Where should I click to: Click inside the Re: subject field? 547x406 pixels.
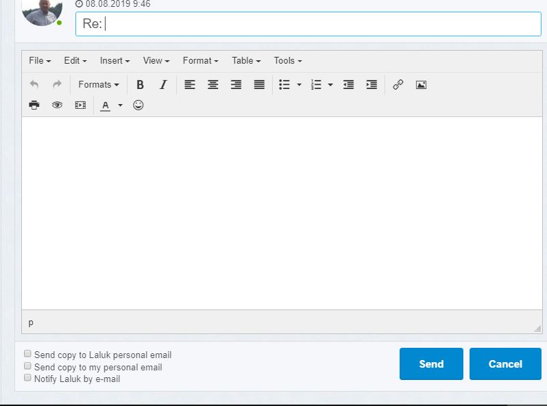(308, 24)
